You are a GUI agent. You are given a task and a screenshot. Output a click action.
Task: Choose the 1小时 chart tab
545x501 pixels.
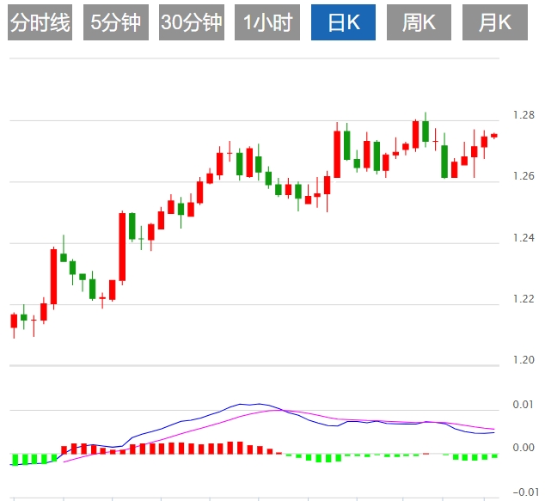click(x=267, y=22)
